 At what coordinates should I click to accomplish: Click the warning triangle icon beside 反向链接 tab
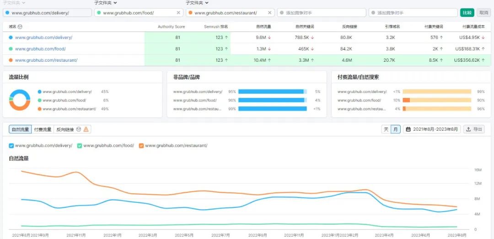tap(86, 129)
